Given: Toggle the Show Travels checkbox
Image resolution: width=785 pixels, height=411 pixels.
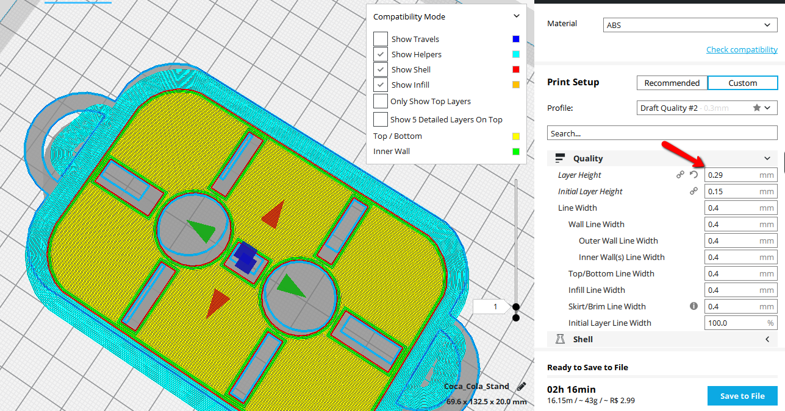Looking at the screenshot, I should pos(381,39).
